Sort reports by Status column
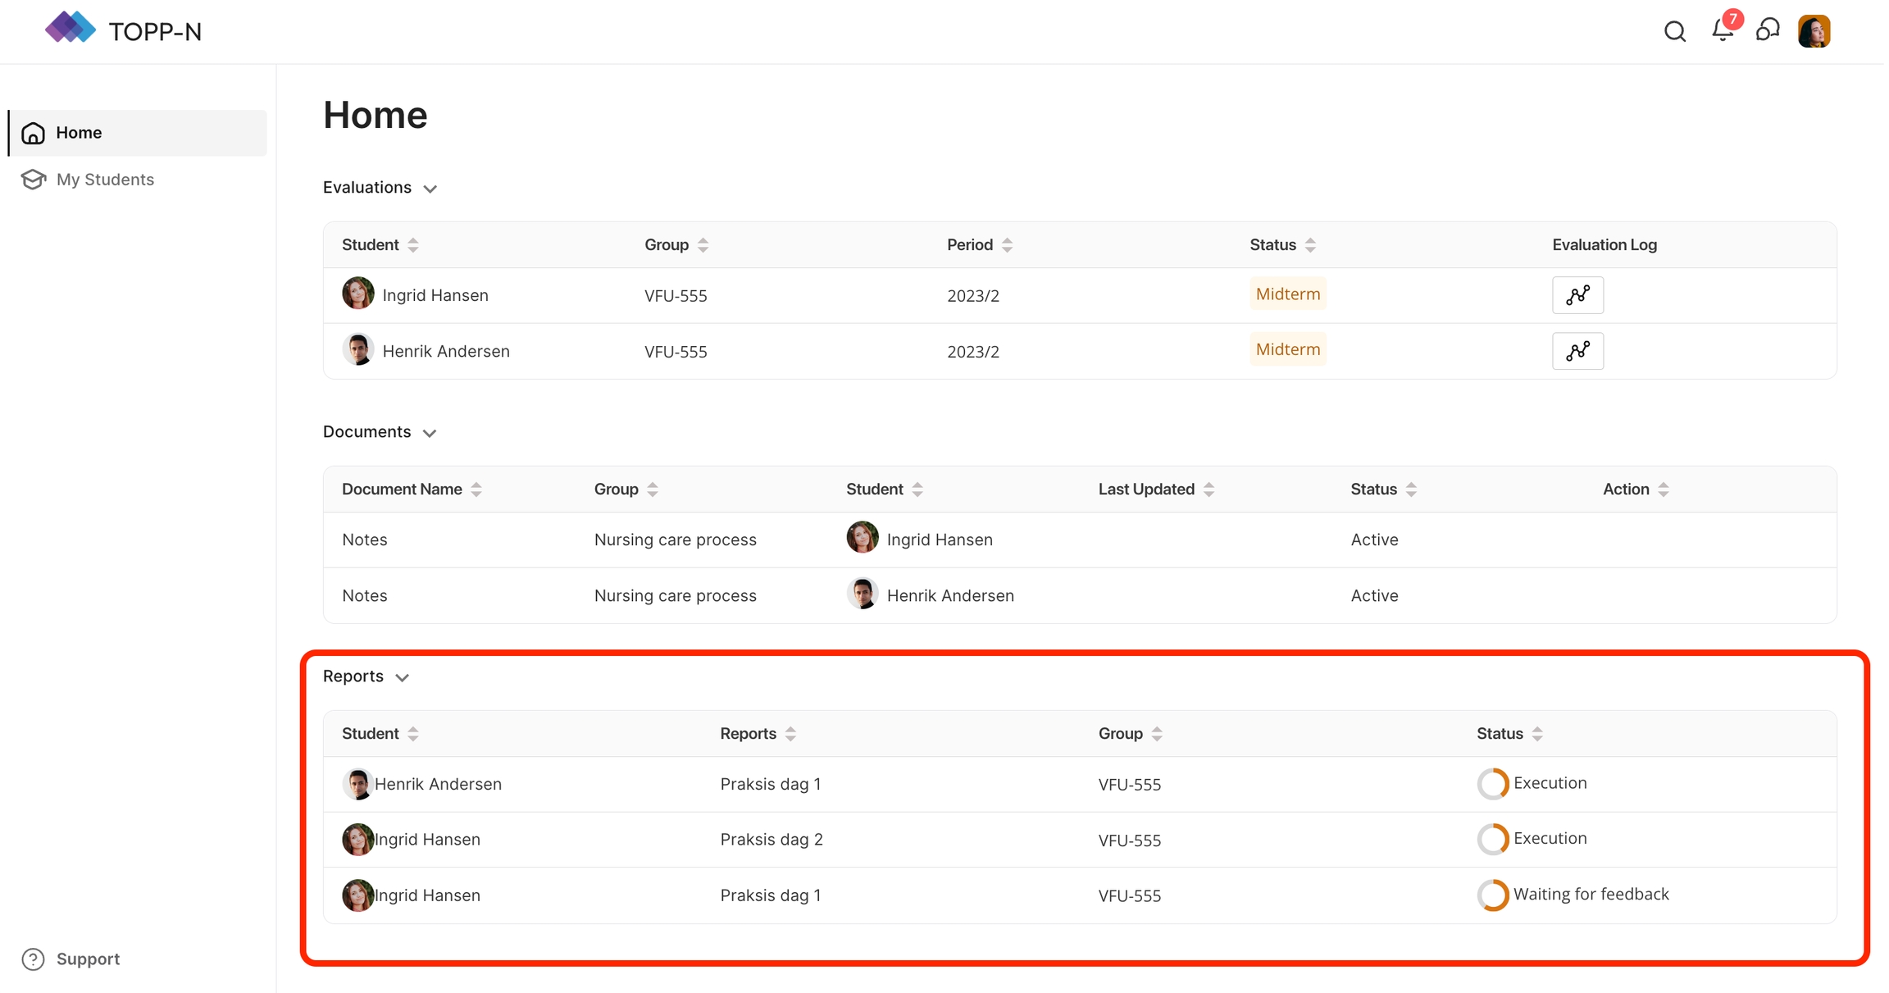Screen dimensions: 1889x993 click(x=1537, y=734)
